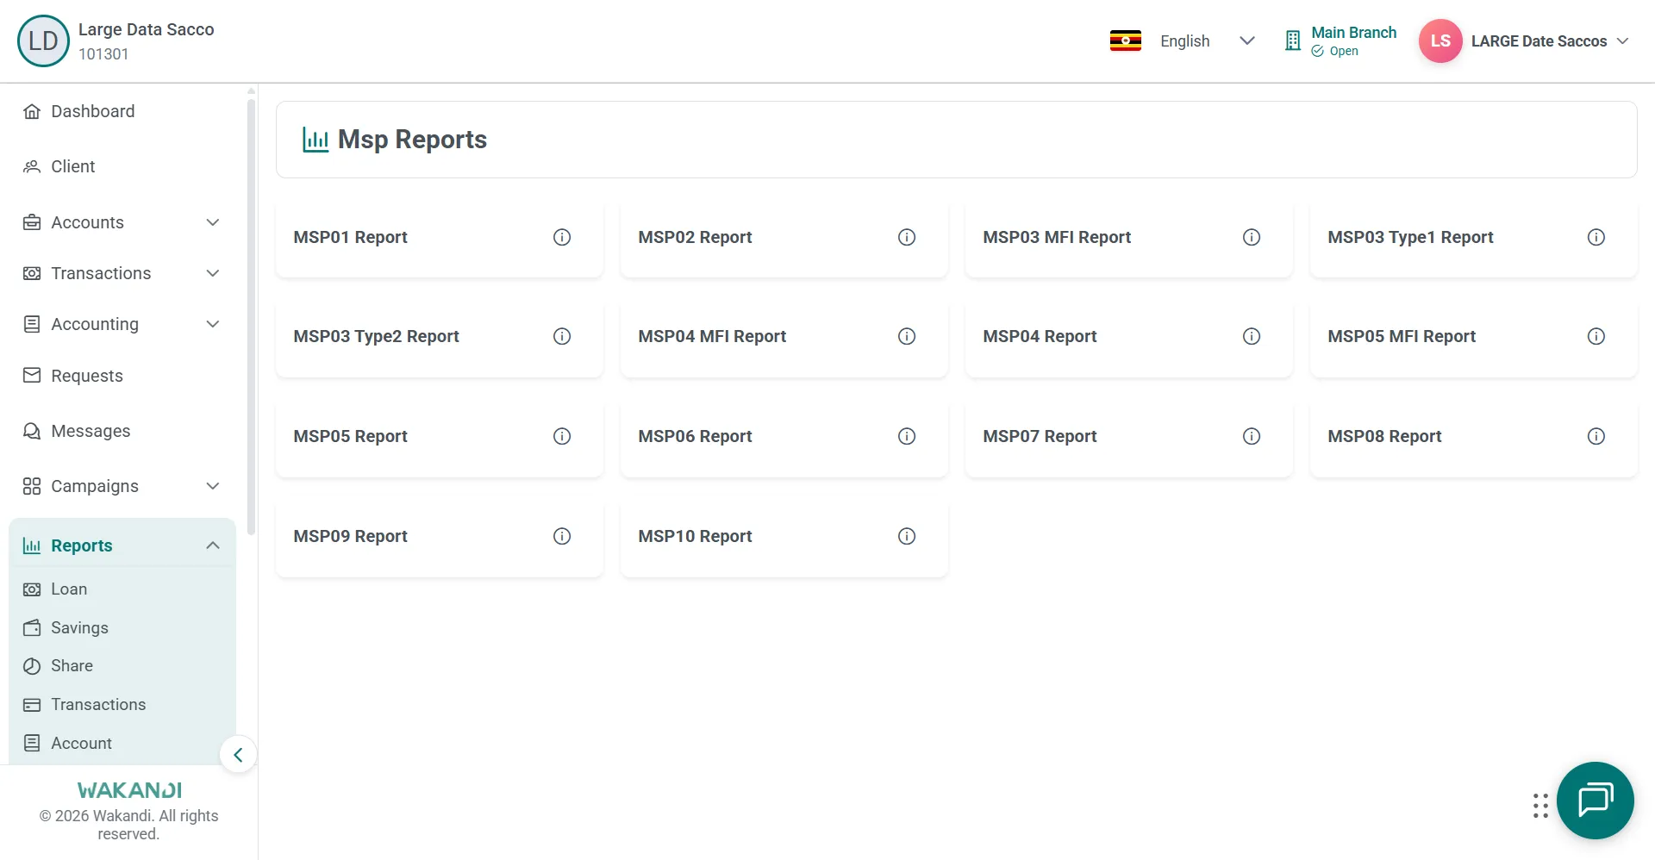Click the Main Branch building icon
1655x860 pixels.
(x=1292, y=41)
